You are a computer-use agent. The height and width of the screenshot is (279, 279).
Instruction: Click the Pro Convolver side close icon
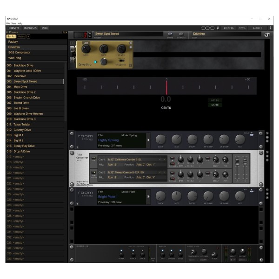pos(267,160)
